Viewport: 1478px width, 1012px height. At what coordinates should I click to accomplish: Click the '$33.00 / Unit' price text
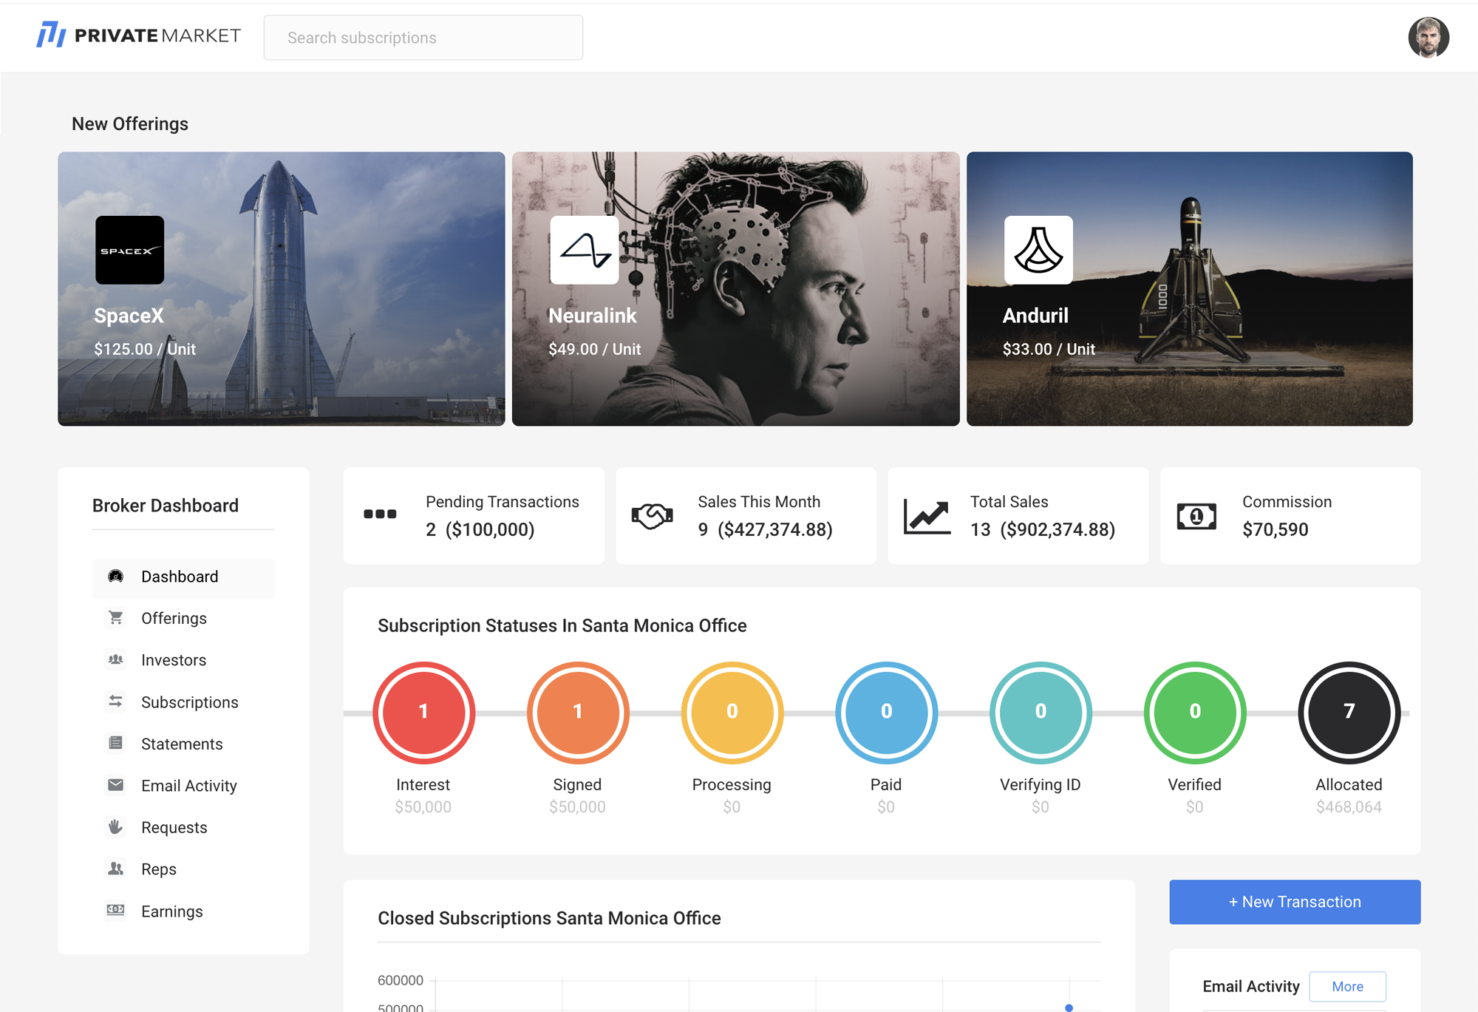pyautogui.click(x=1048, y=349)
